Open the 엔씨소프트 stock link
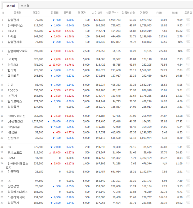The image size is (193, 208). 15,152
